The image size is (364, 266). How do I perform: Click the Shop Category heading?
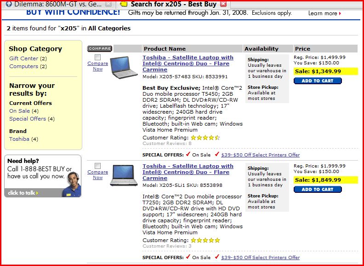35,49
